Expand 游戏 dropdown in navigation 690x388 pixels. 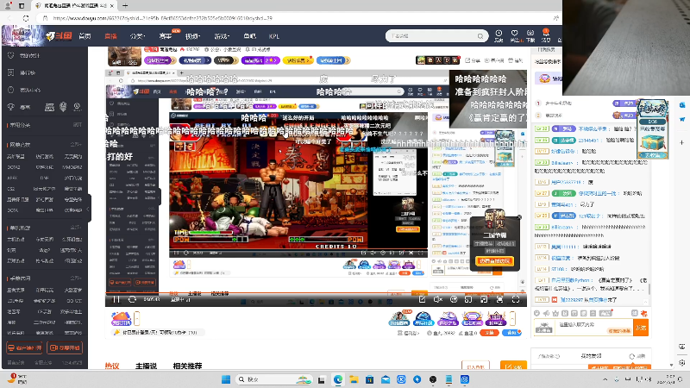coord(222,36)
